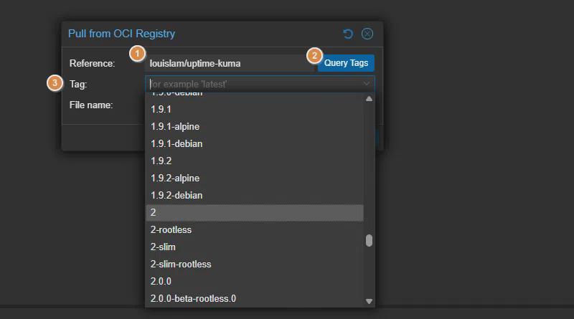Close the Pull from OCI Registry dialog

(x=367, y=34)
